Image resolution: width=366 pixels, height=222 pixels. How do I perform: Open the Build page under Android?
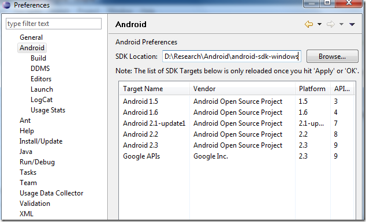pos(38,58)
